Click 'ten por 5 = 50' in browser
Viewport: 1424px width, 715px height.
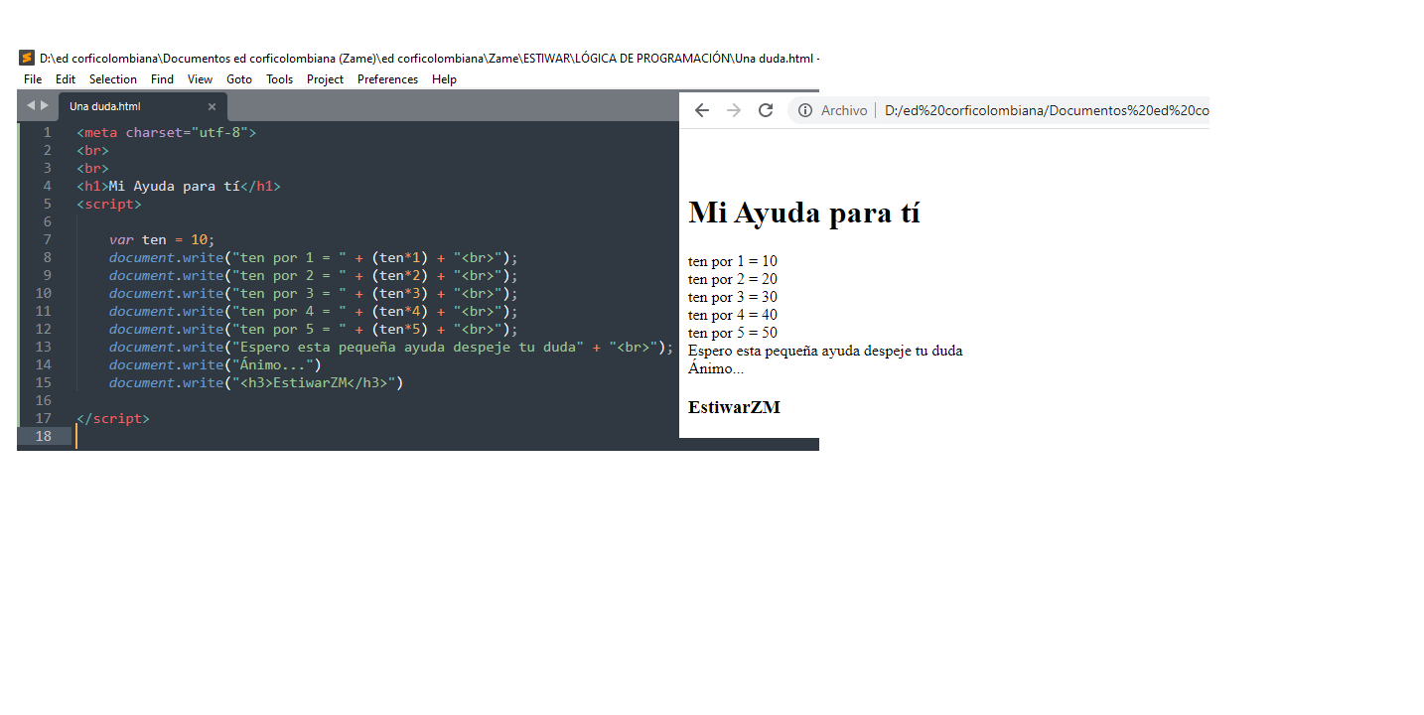point(733,333)
